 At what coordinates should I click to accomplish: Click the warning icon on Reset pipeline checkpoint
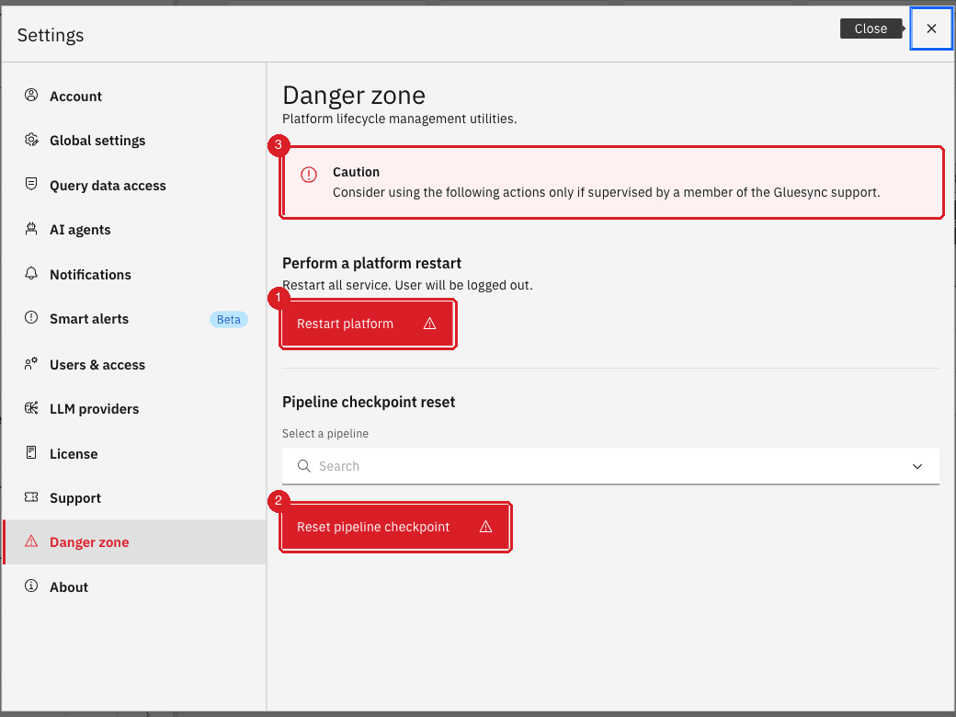point(486,527)
